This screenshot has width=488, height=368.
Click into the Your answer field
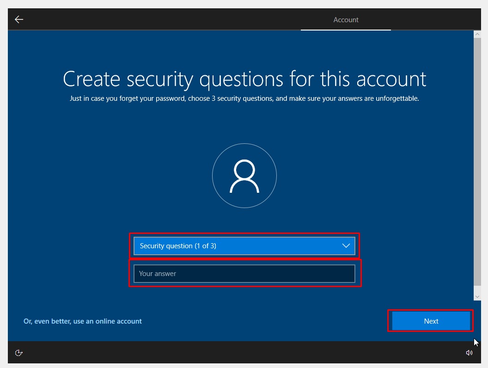(x=244, y=274)
